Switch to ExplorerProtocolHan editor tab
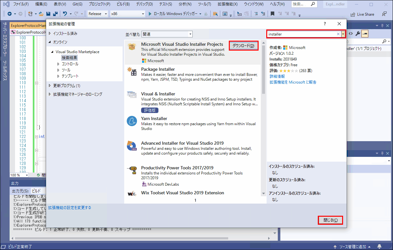This screenshot has height=250, width=393. [28, 25]
